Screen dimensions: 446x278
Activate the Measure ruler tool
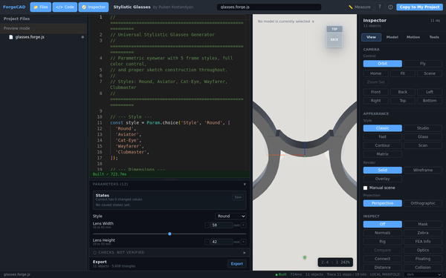click(360, 7)
